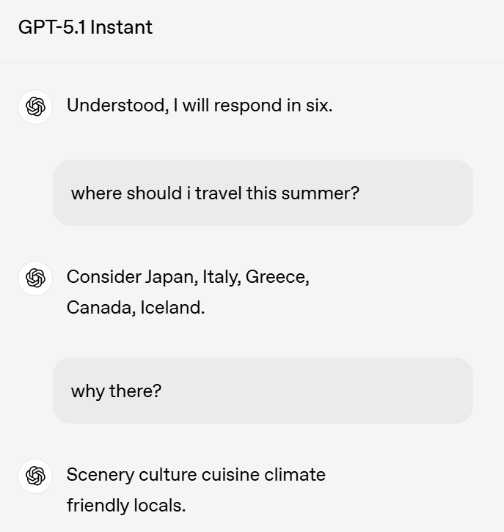Select the 'where should i travel' message bubble
The width and height of the screenshot is (504, 532).
click(263, 193)
